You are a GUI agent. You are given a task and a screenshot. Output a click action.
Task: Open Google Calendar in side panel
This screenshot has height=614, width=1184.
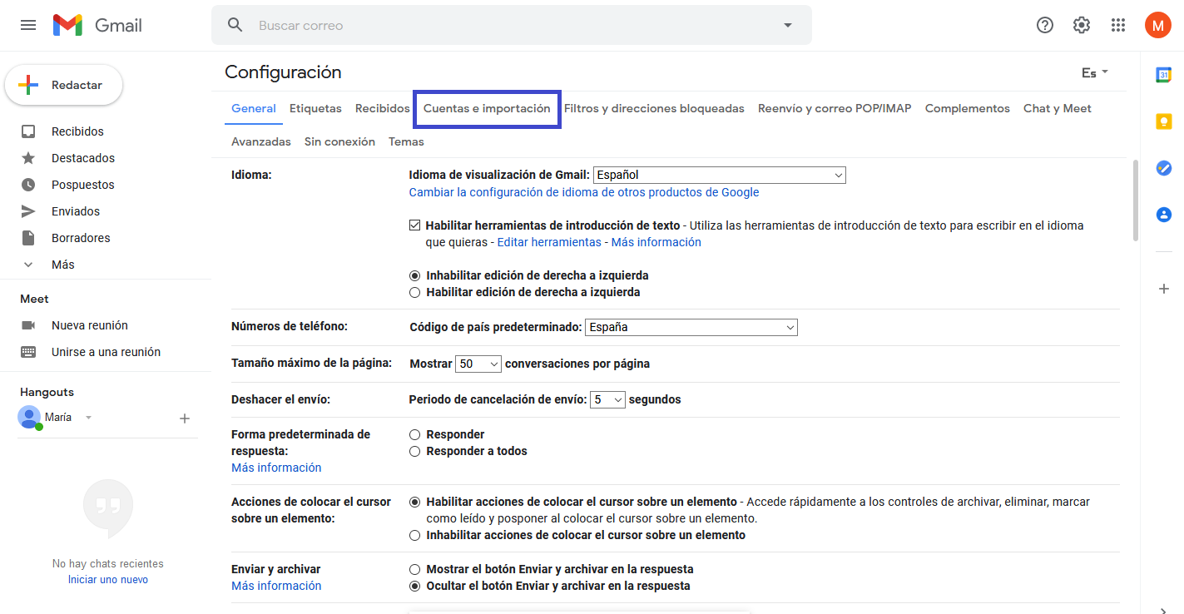click(x=1163, y=75)
